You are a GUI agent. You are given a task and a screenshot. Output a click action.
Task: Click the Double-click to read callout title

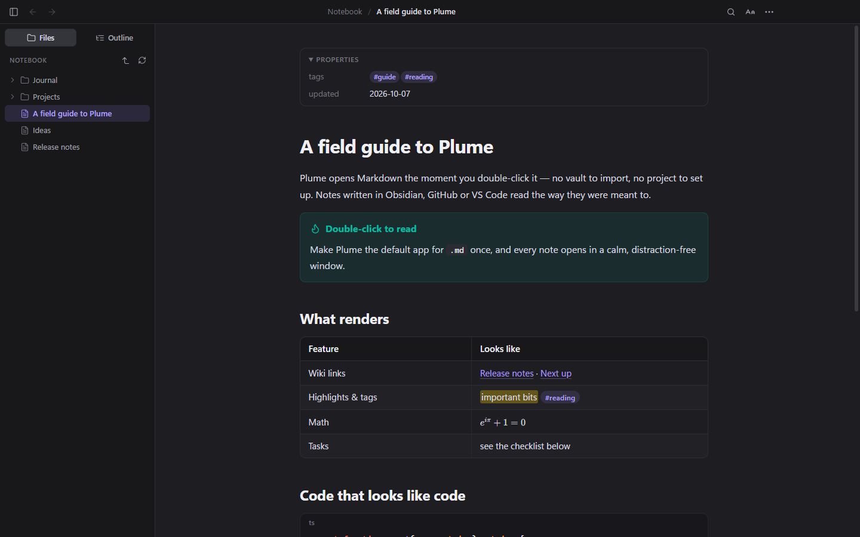point(371,229)
